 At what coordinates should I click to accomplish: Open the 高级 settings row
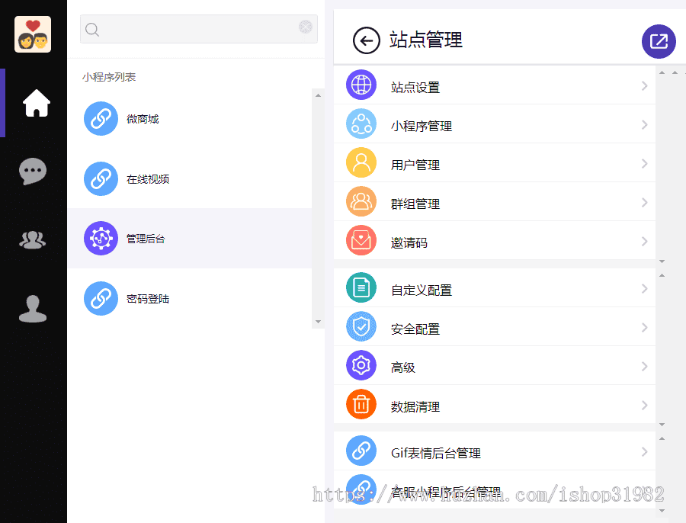coord(495,365)
